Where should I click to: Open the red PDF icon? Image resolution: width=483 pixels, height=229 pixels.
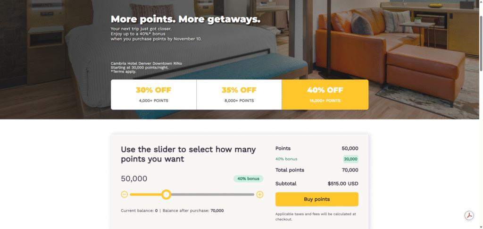pos(469,215)
